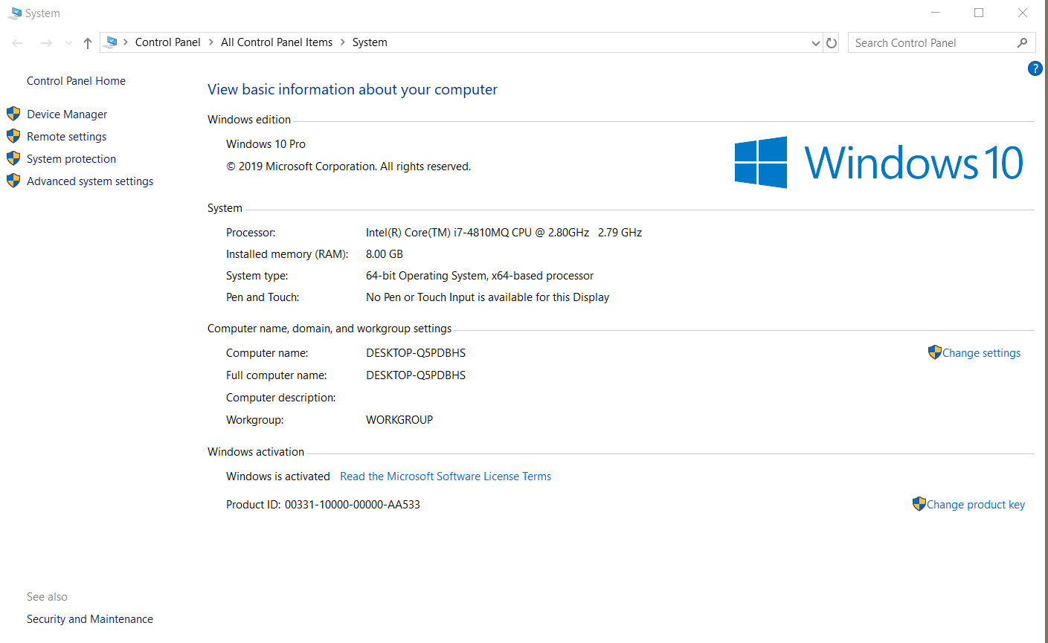
Task: Open help with the blue question mark icon
Action: [x=1035, y=68]
